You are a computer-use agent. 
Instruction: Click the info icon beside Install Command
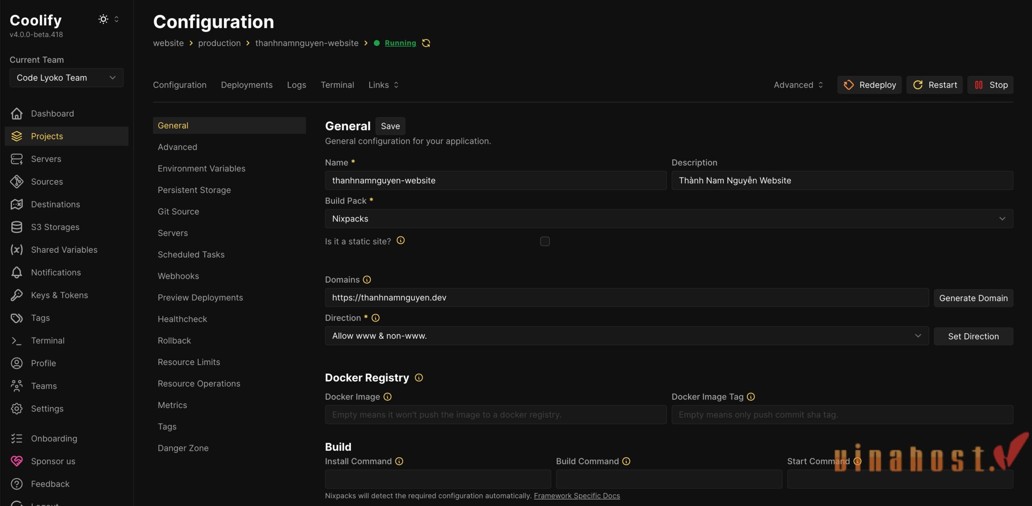coord(399,461)
